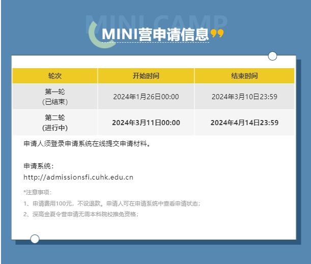Click the sentence 申请人须登录申请系统在线提交申请材料
311x264 pixels.
coord(87,143)
